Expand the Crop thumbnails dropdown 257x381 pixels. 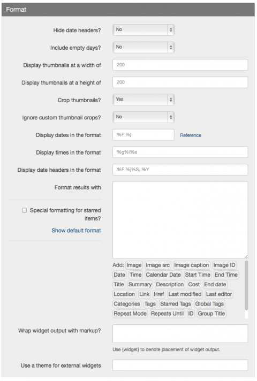143,100
